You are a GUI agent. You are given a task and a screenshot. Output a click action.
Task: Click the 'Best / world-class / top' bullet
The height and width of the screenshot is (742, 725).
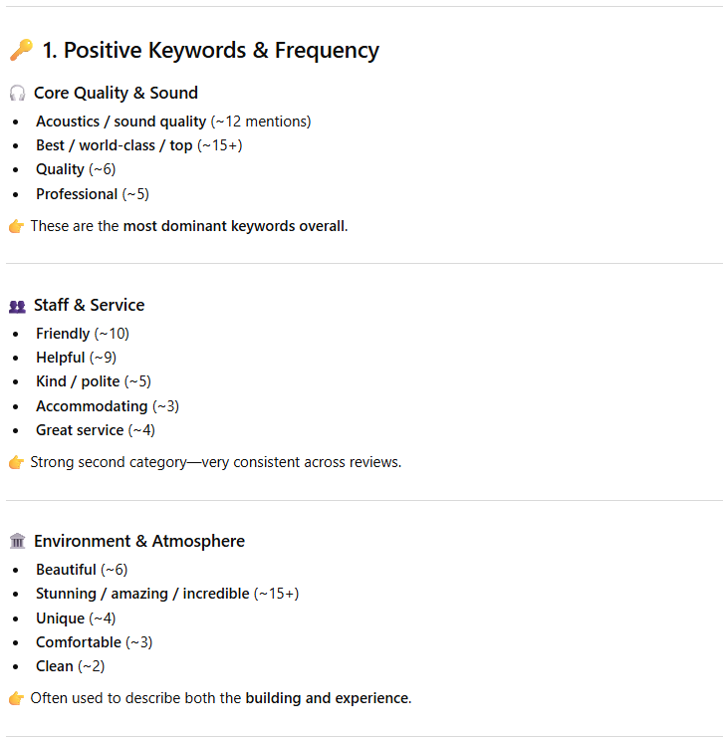(114, 145)
